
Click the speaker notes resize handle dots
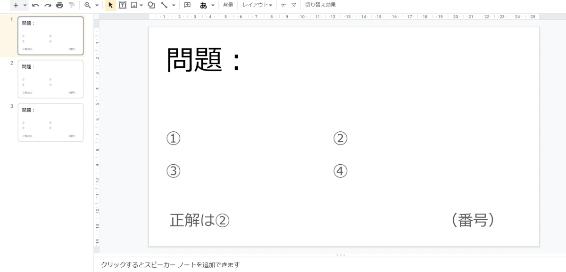[341, 255]
